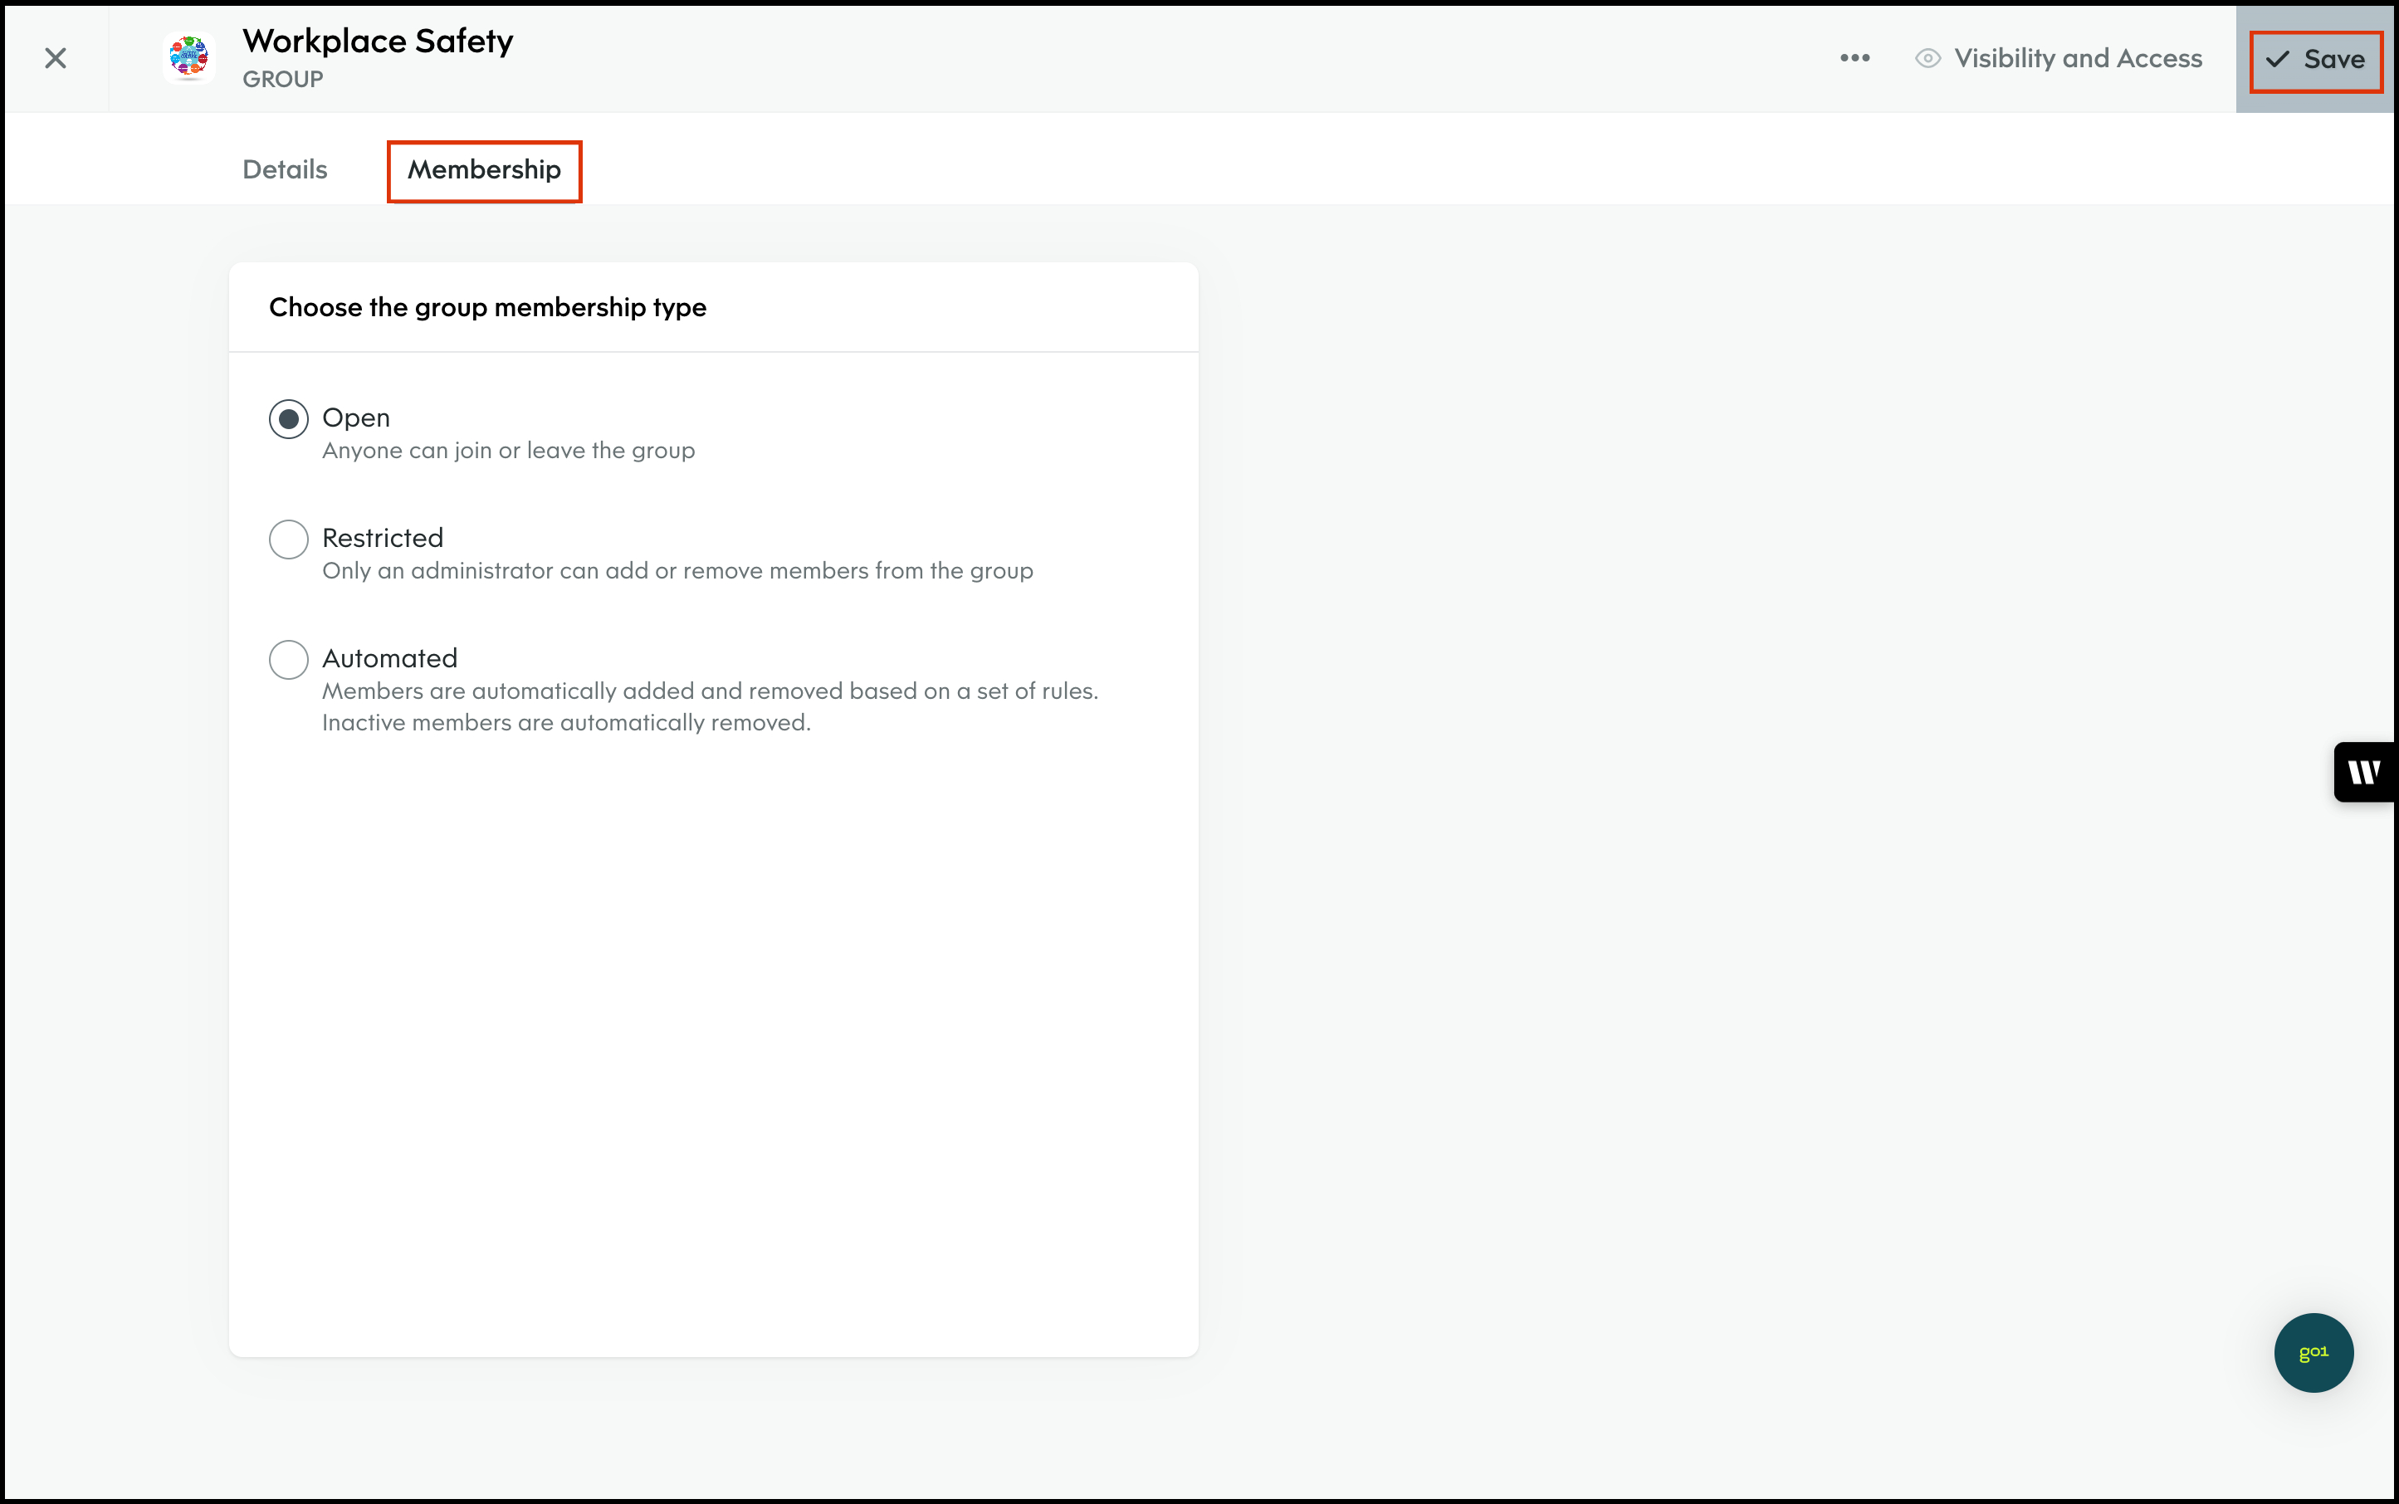
Task: Select the Membership tab
Action: coord(485,170)
